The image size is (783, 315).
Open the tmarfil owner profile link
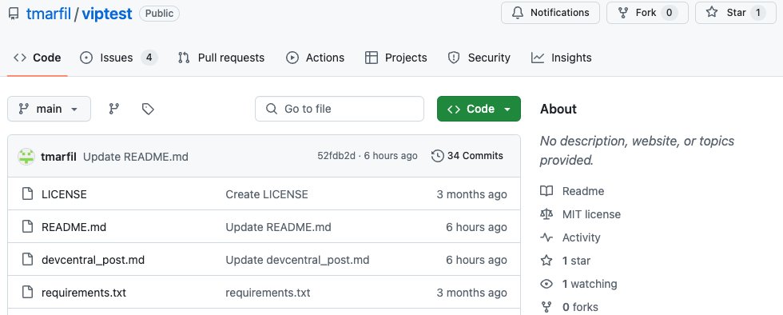(48, 14)
